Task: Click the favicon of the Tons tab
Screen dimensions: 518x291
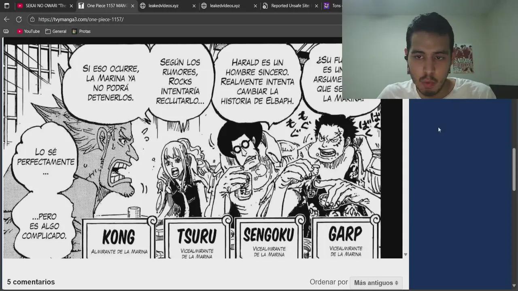Action: 327,6
